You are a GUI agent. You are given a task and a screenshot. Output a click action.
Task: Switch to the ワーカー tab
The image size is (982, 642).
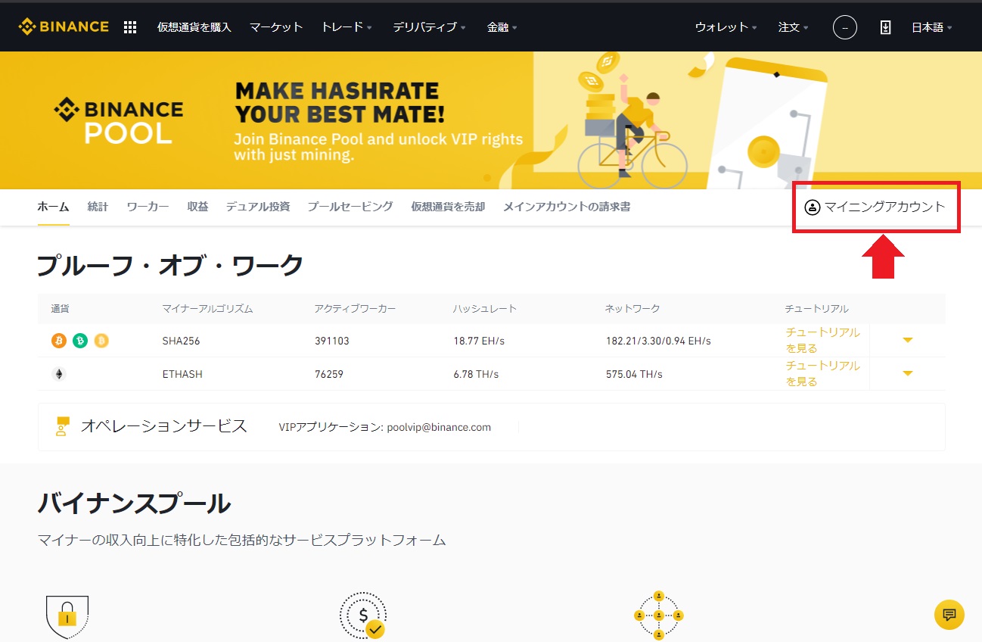[x=148, y=207]
